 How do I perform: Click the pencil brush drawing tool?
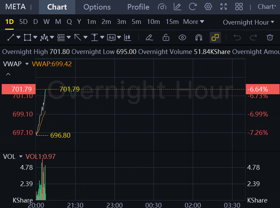click(149, 38)
